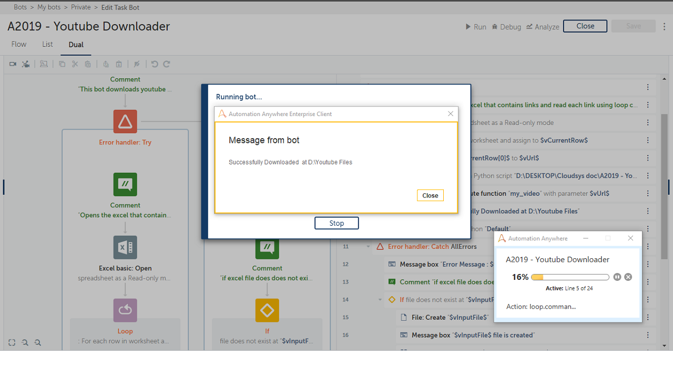
Task: Collapse the Error handler Catch row on line 11
Action: coord(369,247)
